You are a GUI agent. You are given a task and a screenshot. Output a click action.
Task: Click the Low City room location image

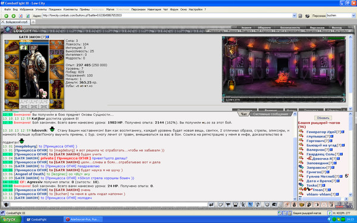click(x=284, y=69)
